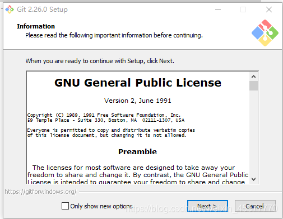This screenshot has height=219, width=283.
Task: Click 'Please read the following important information' text
Action: (x=114, y=35)
